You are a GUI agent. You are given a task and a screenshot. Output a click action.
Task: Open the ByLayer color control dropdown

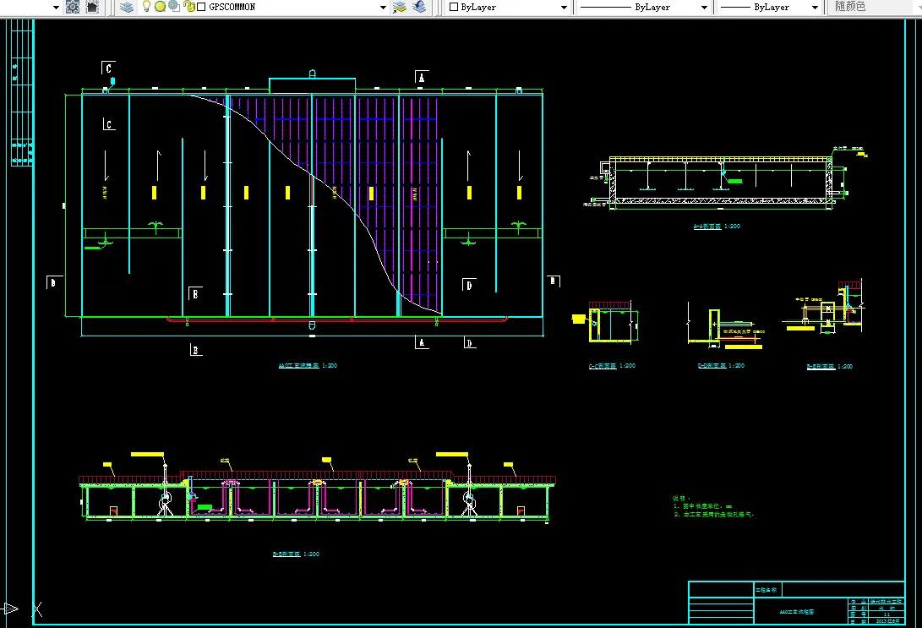(x=564, y=8)
